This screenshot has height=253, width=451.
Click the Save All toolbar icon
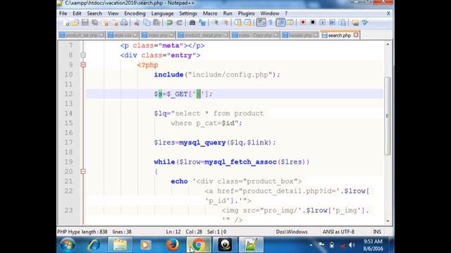pos(94,22)
